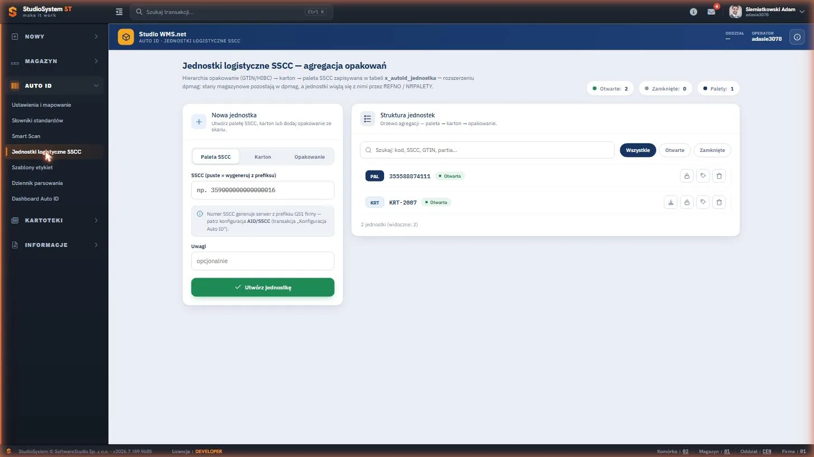Focus the Szukaj transakcji search field
Viewport: 814px width, 457px height.
coord(231,12)
